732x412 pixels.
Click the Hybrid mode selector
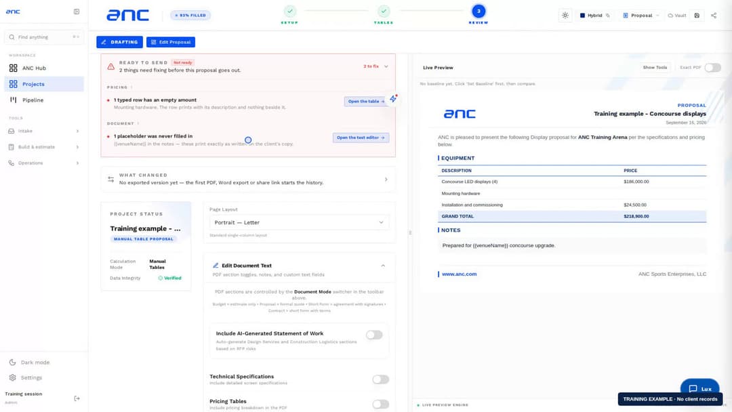click(x=594, y=16)
